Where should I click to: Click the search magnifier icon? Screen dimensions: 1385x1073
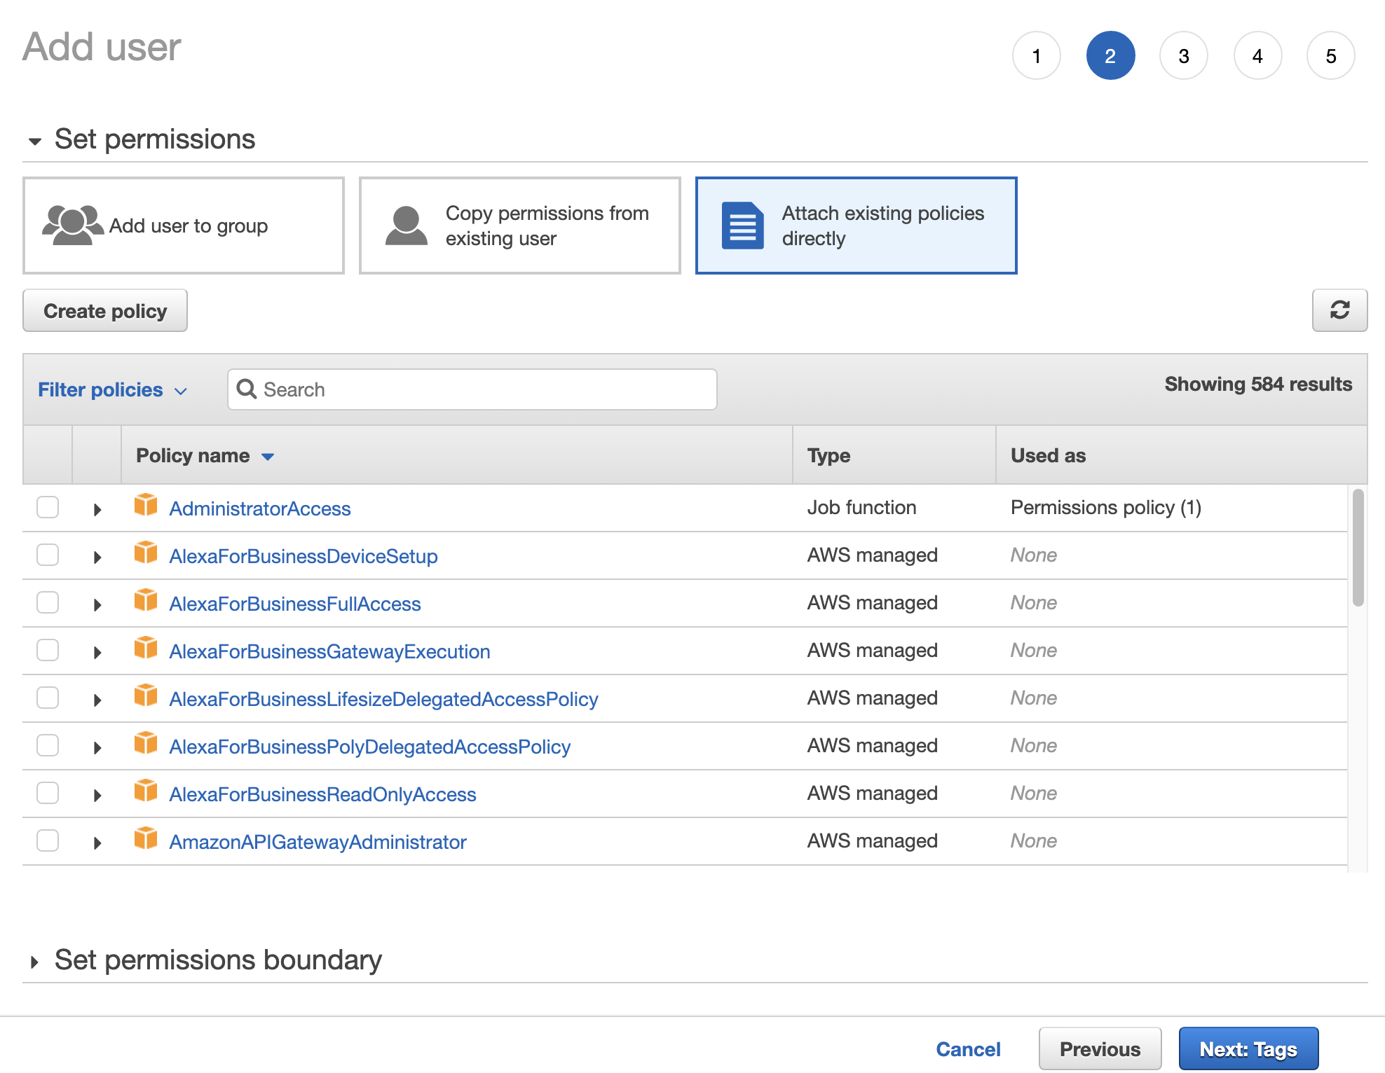click(x=246, y=389)
